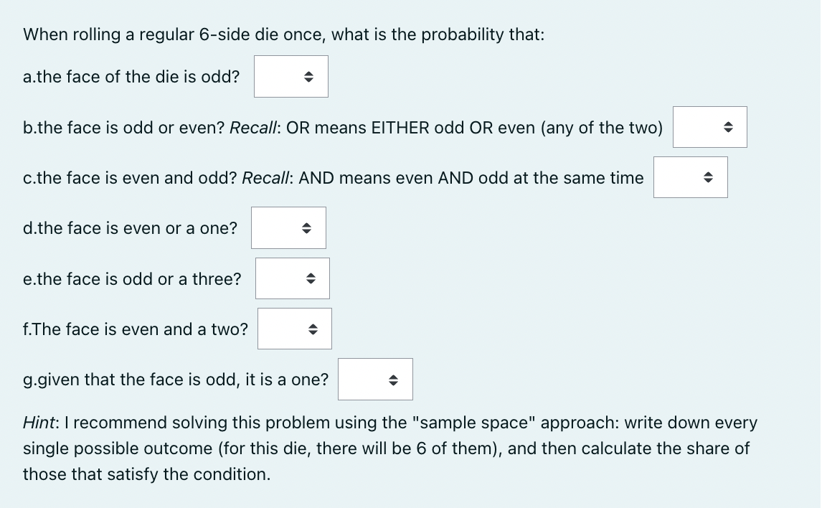Expand the answer selector for question c
822x508 pixels.
(690, 177)
